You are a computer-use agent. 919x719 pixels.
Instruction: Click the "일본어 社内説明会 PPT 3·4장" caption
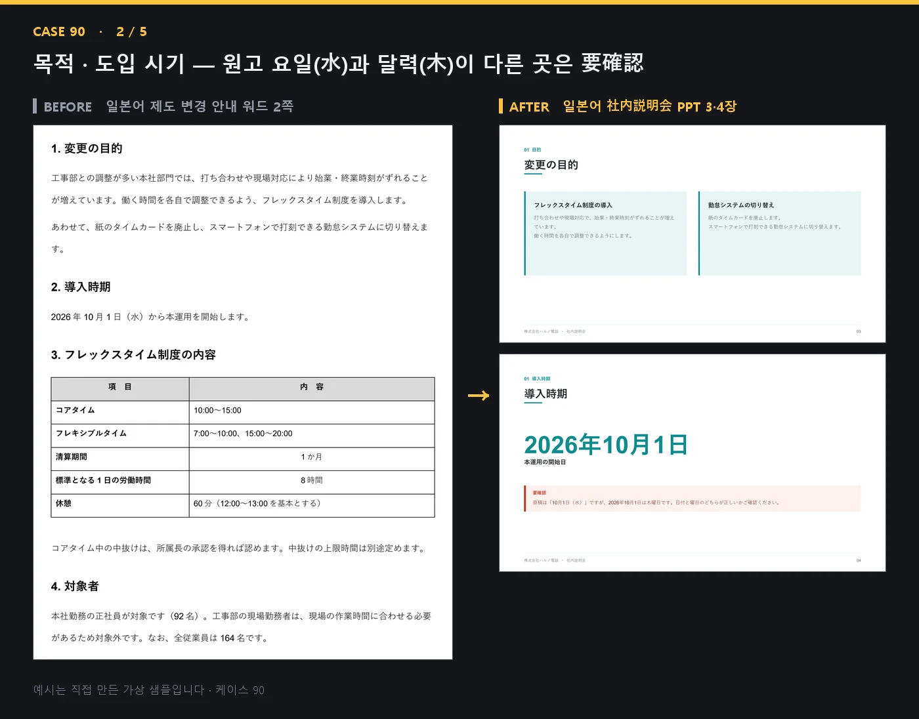tap(650, 106)
